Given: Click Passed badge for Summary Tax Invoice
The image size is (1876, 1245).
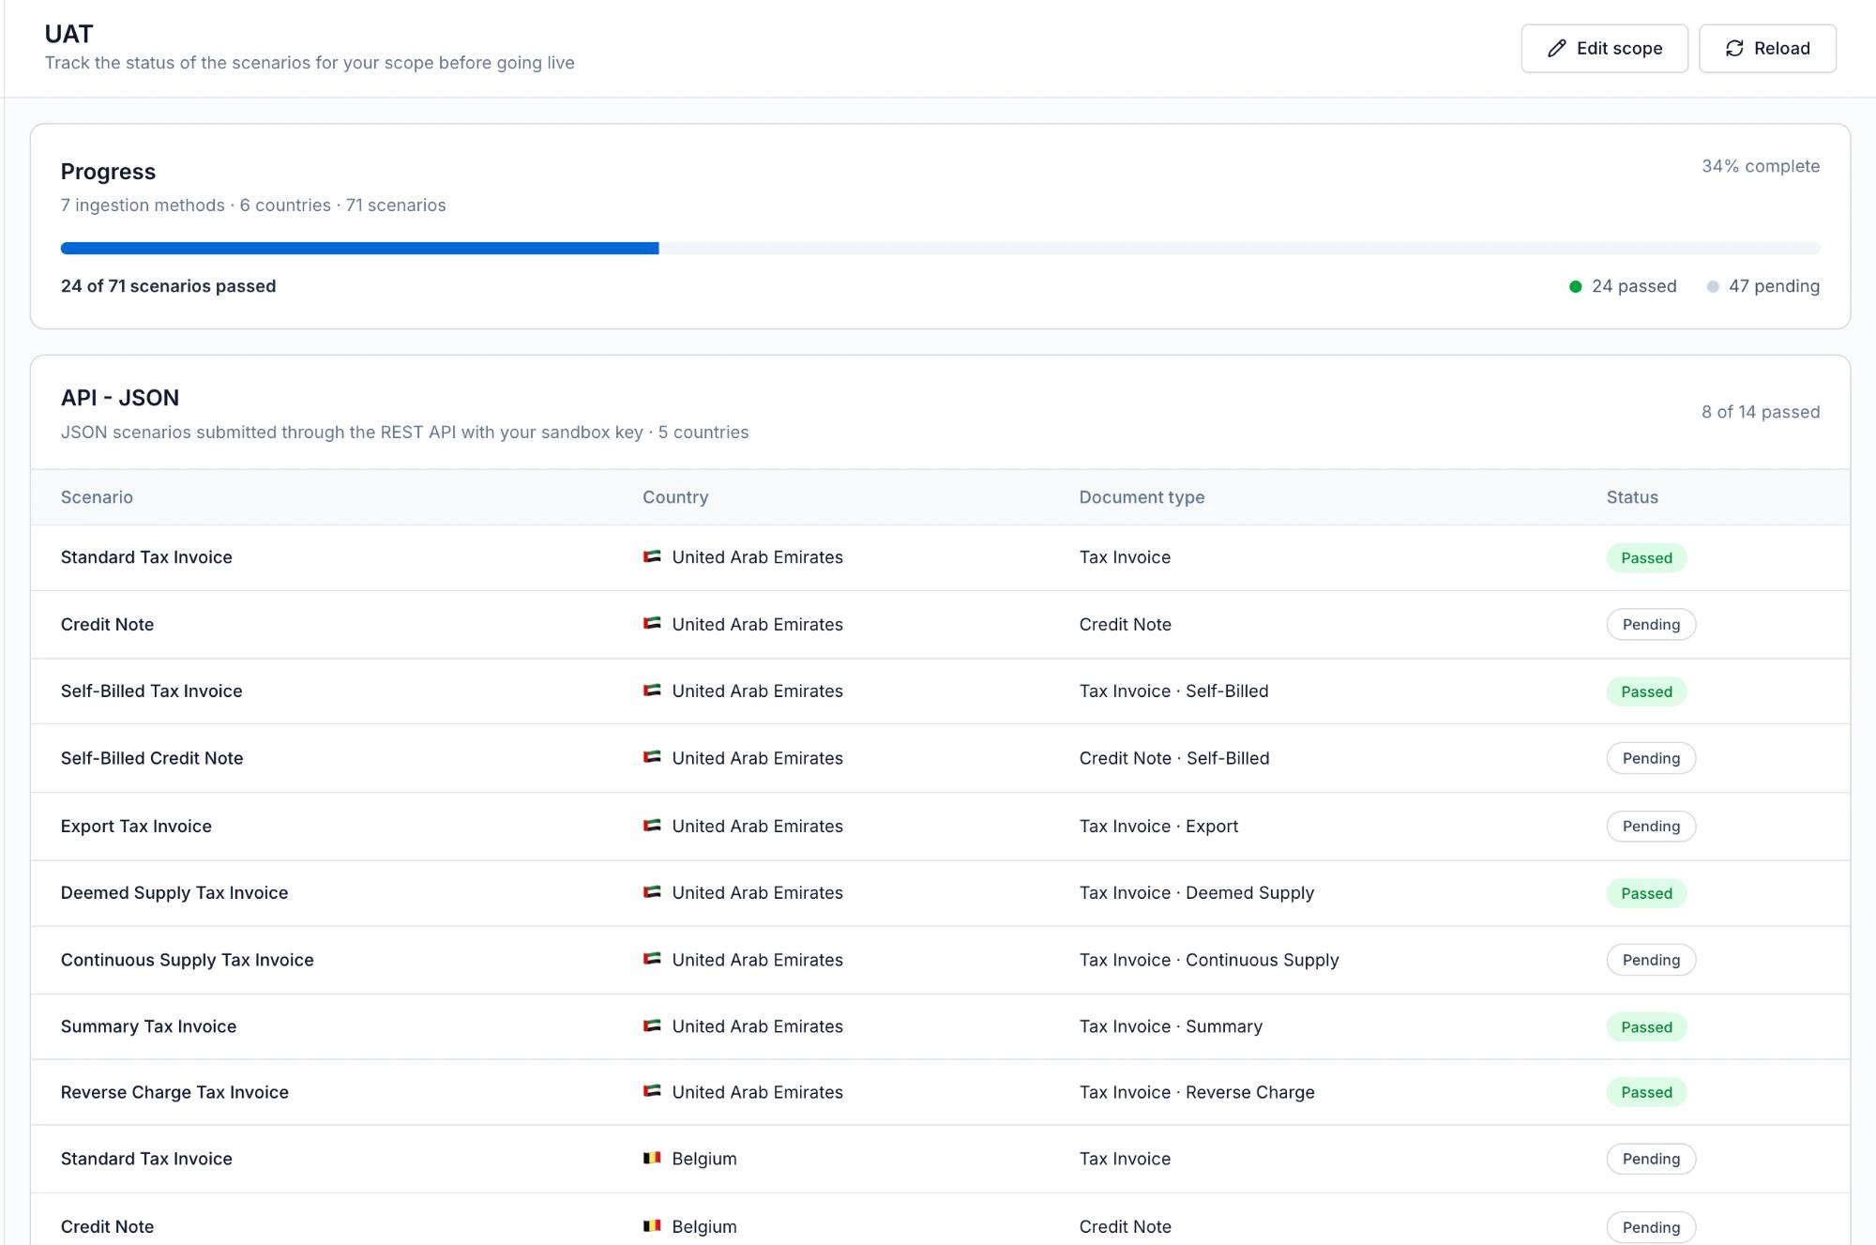Looking at the screenshot, I should (1646, 1027).
